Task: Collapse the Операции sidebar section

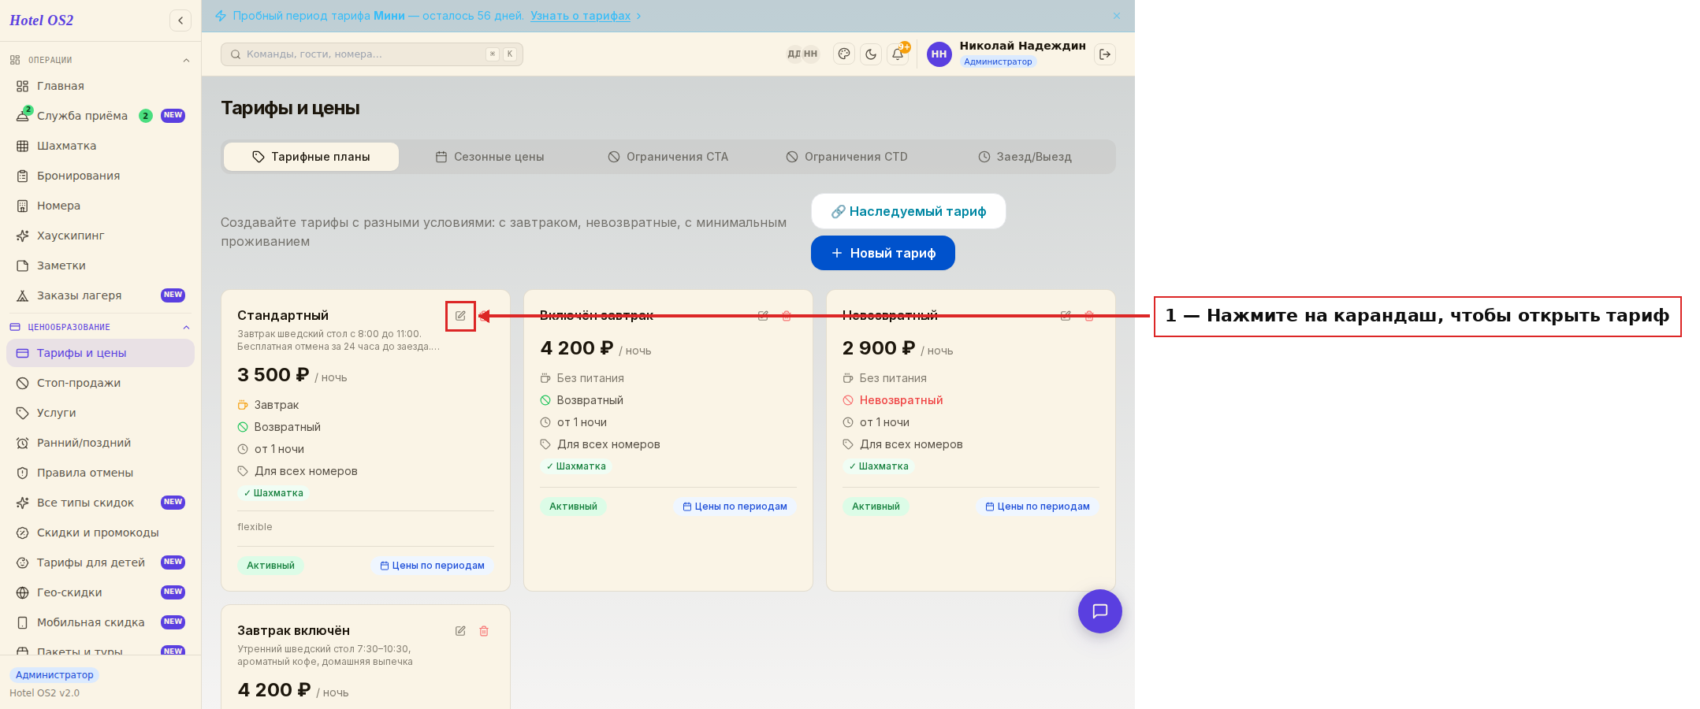Action: pos(186,61)
